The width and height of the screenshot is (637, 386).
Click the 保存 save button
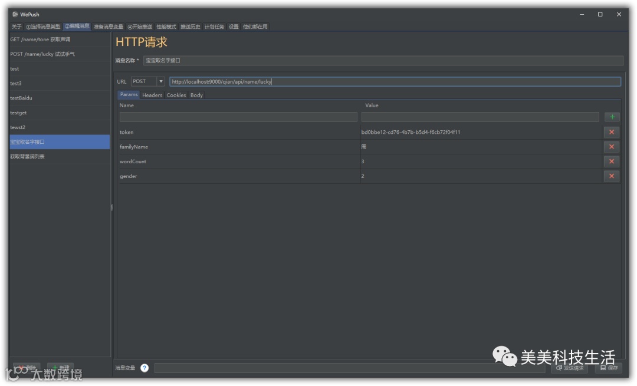click(609, 368)
